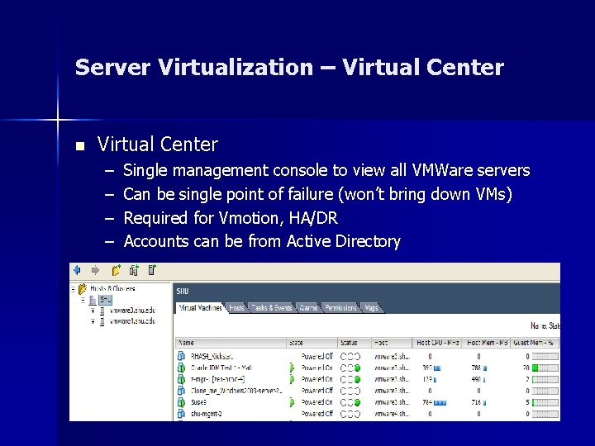The image size is (595, 446).
Task: Click the Hosts & Clusters folder icon
Action: click(x=83, y=289)
